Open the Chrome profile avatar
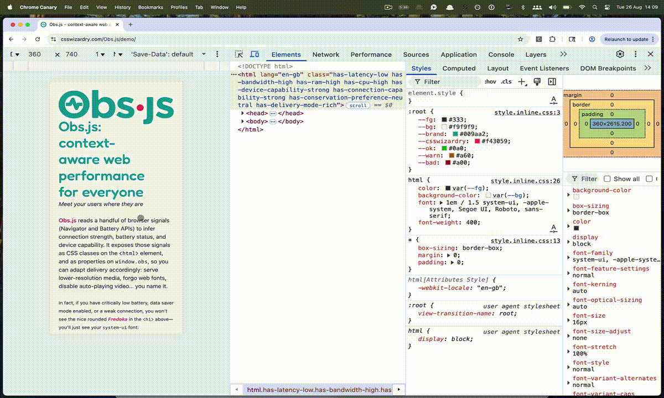The image size is (664, 398). pyautogui.click(x=592, y=39)
